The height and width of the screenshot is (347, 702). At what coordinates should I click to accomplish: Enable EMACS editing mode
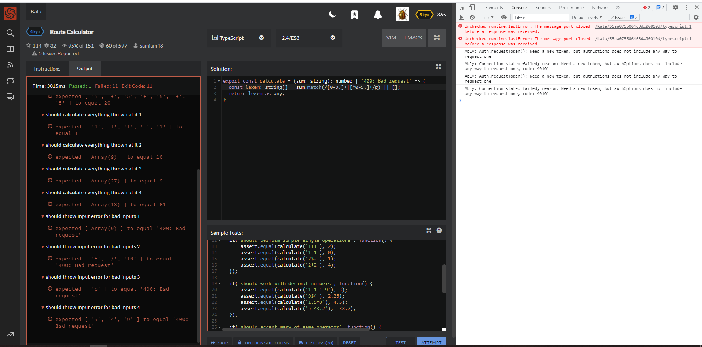pos(413,38)
